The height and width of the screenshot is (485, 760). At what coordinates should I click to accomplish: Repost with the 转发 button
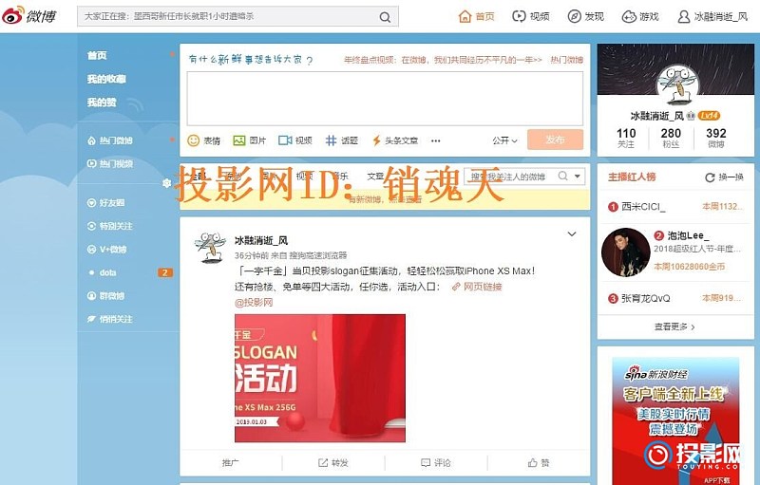click(333, 463)
